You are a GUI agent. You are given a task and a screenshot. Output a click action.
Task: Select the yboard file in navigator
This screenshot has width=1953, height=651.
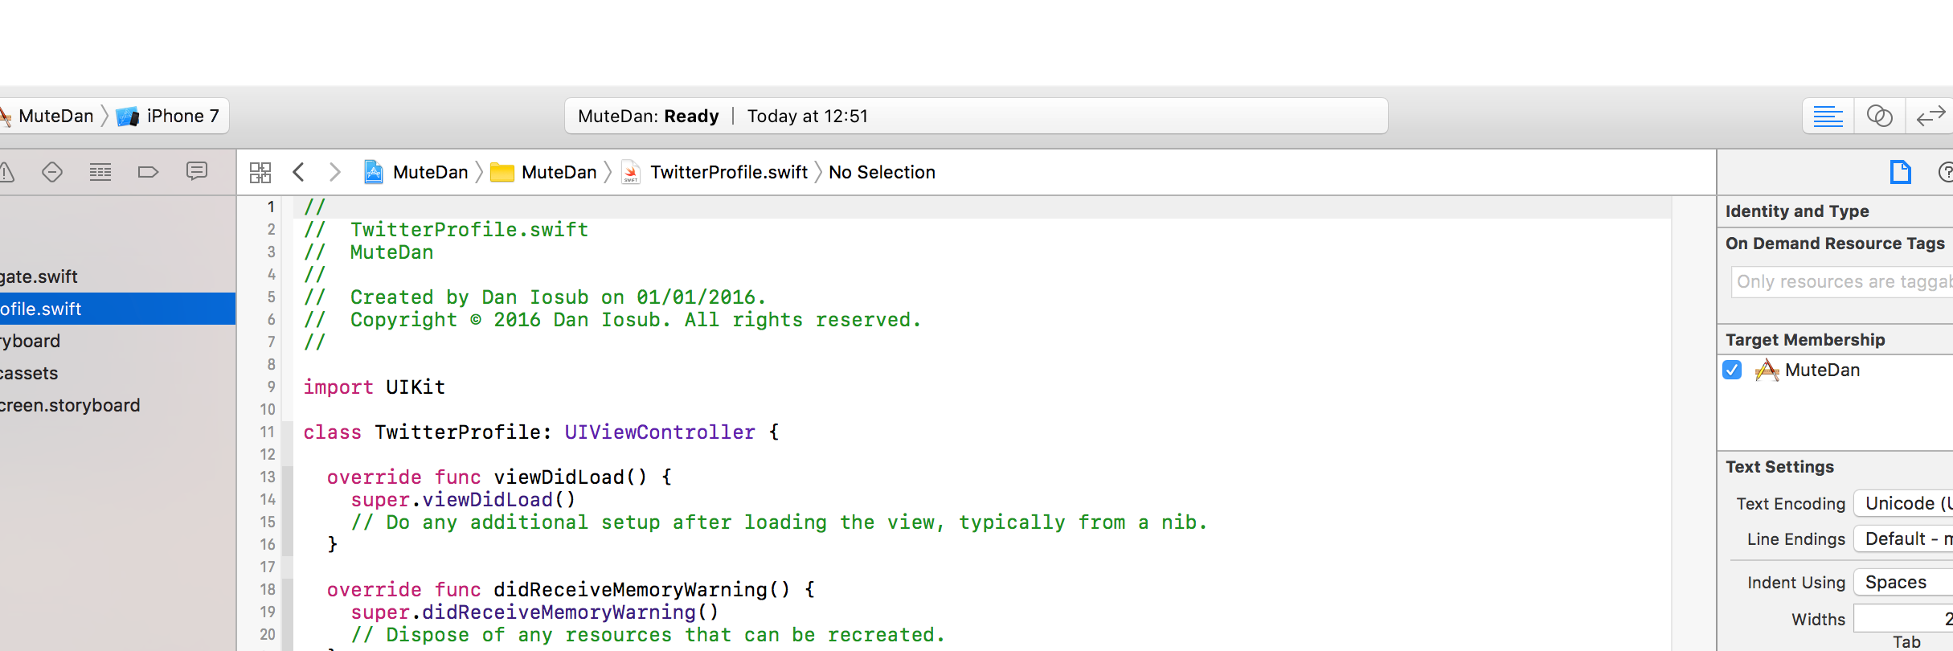[117, 341]
